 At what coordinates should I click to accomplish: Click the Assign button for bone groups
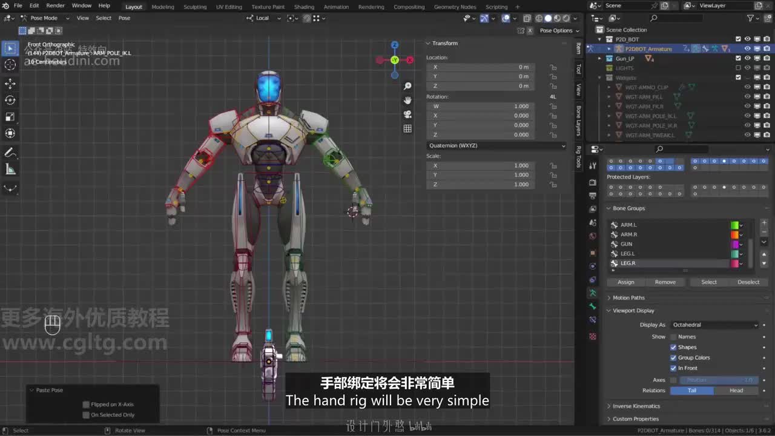[x=625, y=282]
